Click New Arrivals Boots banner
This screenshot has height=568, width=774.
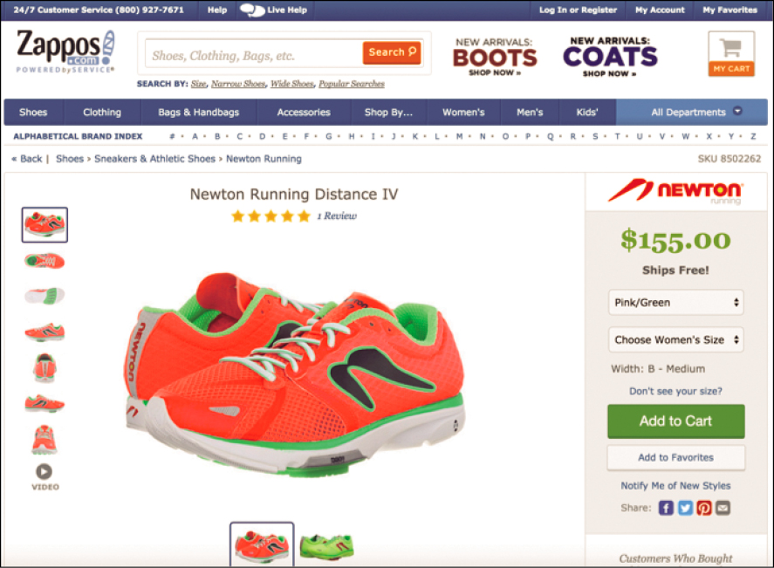495,56
